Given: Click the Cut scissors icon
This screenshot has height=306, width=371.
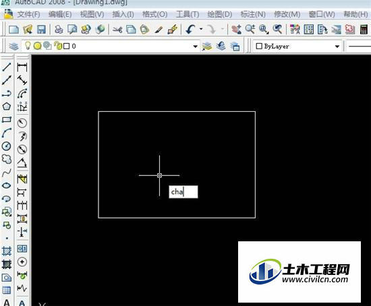Looking at the screenshot, I should tap(117, 30).
